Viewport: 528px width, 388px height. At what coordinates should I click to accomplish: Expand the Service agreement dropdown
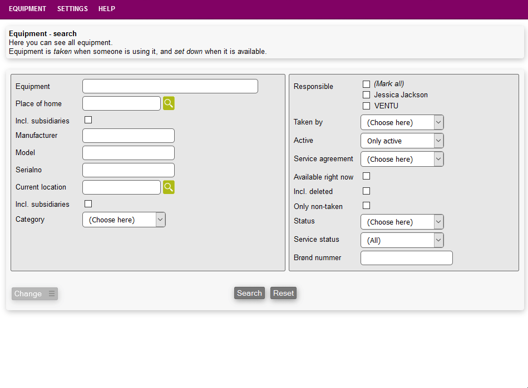(x=402, y=159)
